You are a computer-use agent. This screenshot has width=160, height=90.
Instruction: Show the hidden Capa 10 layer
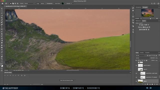click(136, 69)
